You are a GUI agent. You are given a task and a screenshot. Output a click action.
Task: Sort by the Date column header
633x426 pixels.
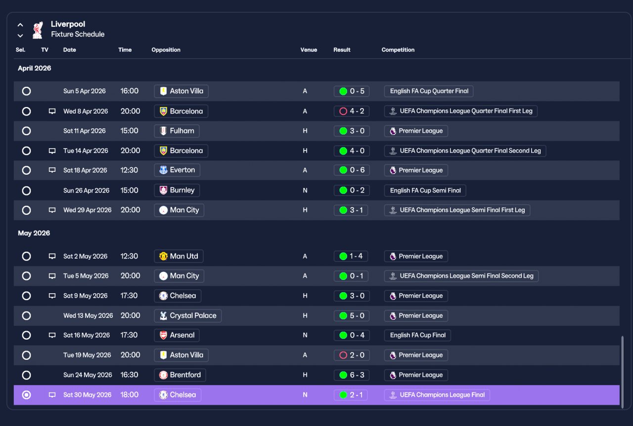[70, 50]
